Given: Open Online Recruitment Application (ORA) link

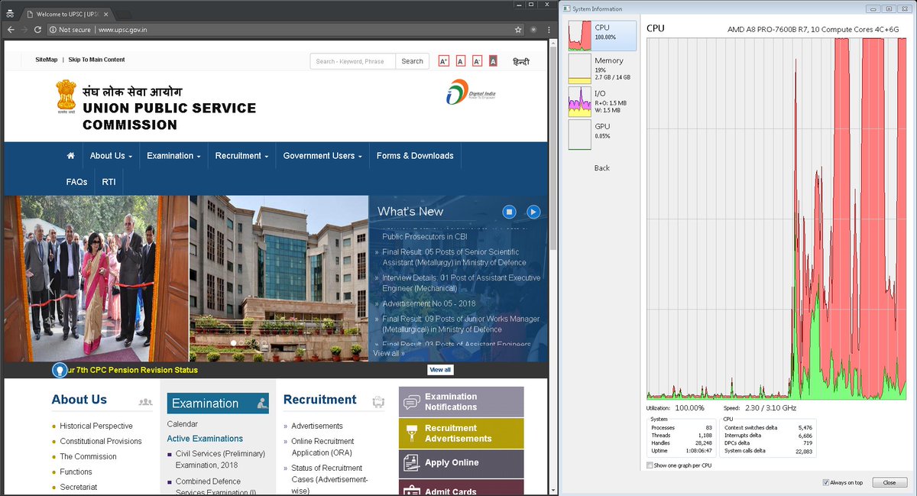Looking at the screenshot, I should [322, 446].
